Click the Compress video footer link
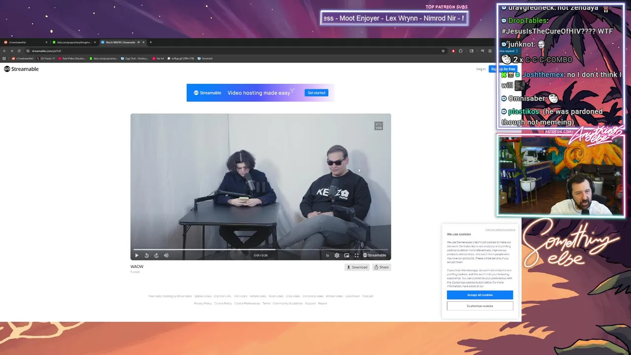Image resolution: width=631 pixels, height=355 pixels. coord(313,296)
